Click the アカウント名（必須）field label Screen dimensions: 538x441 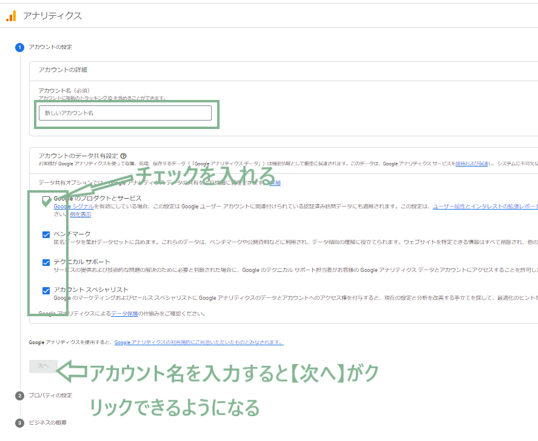(x=64, y=90)
